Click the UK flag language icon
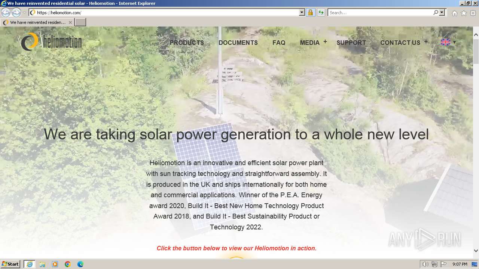The height and width of the screenshot is (269, 479). [445, 42]
